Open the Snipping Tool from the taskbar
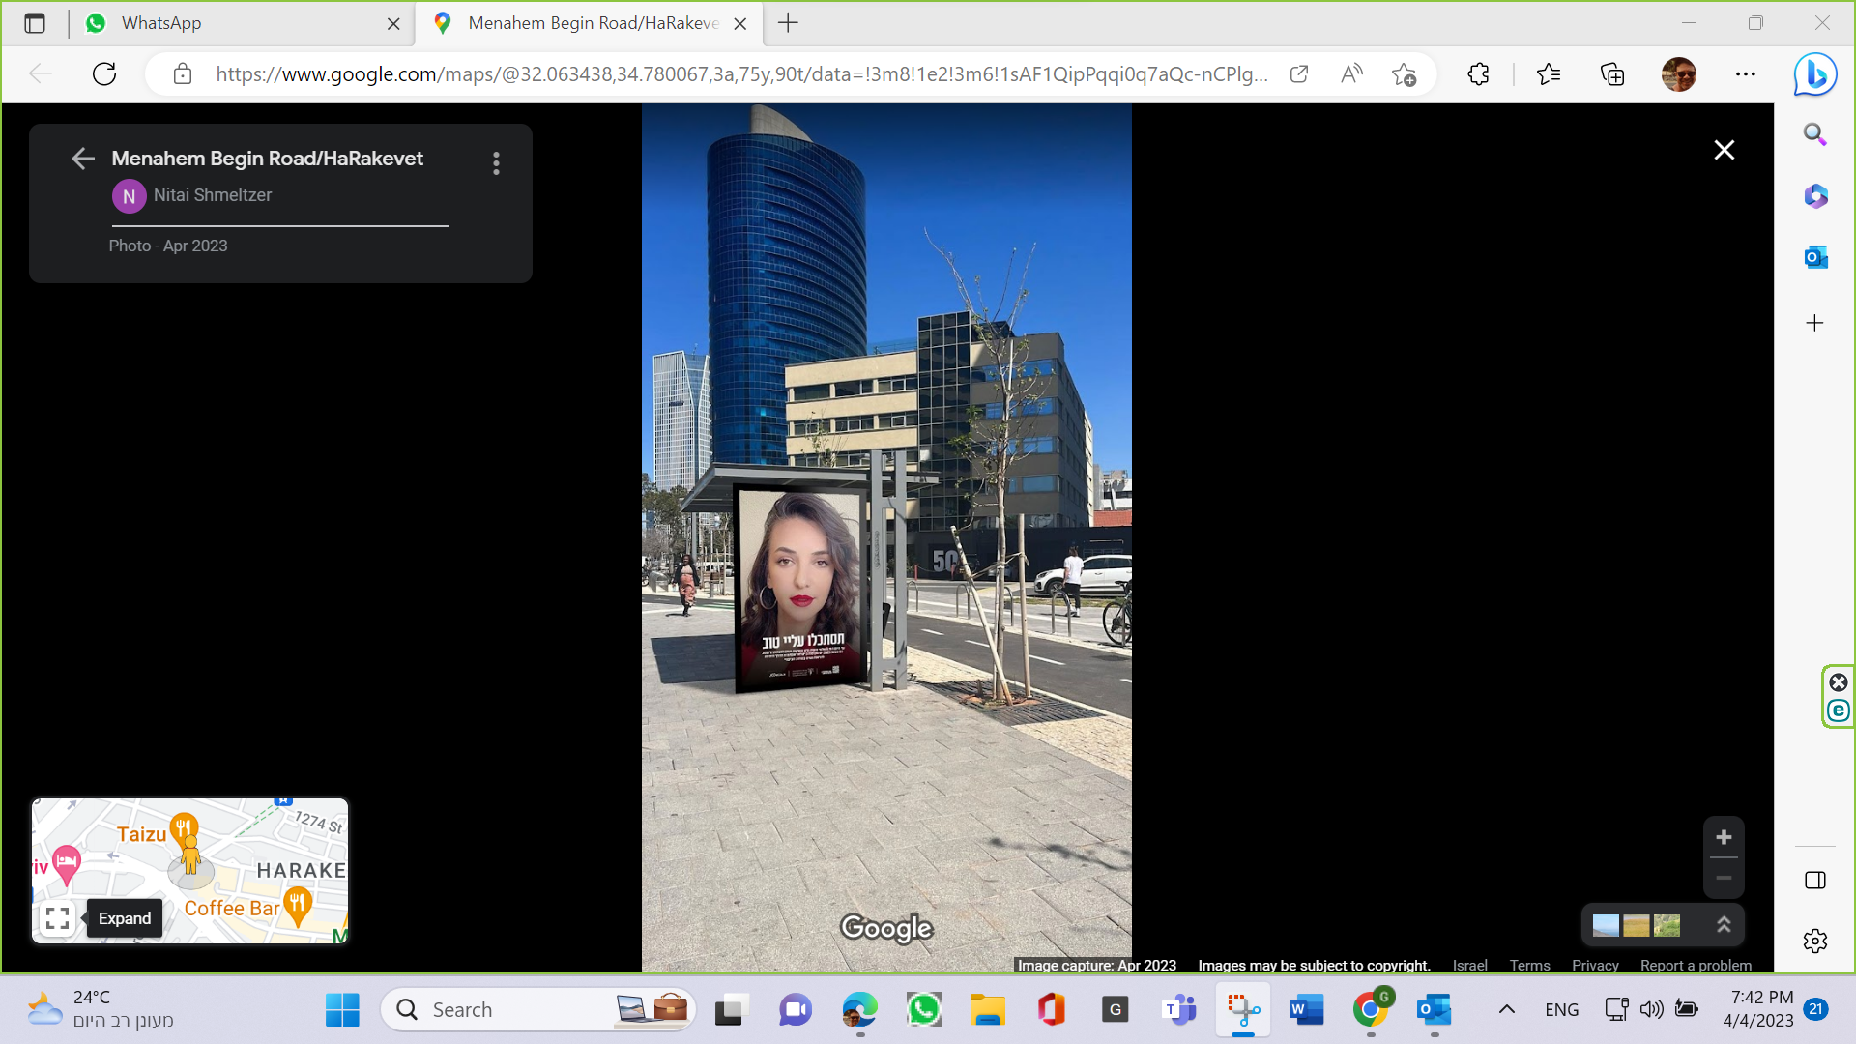The image size is (1856, 1044). click(1243, 1010)
